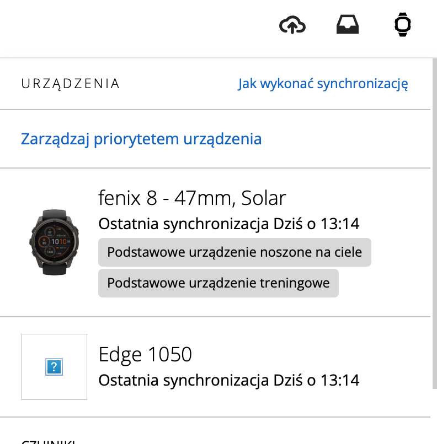This screenshot has width=437, height=444.
Task: Open the fenix 8 device from its thumbnail
Action: pyautogui.click(x=54, y=241)
